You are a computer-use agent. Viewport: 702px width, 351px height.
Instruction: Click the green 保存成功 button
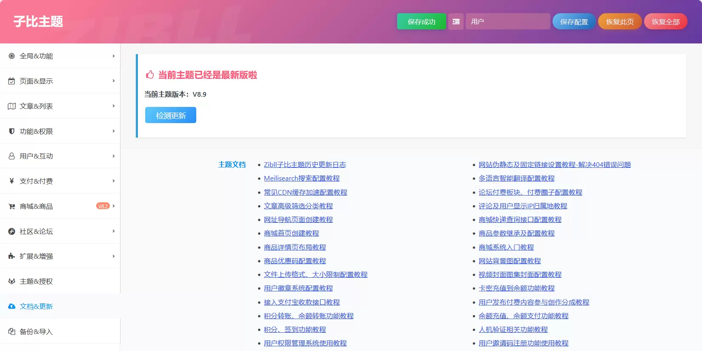coord(421,21)
